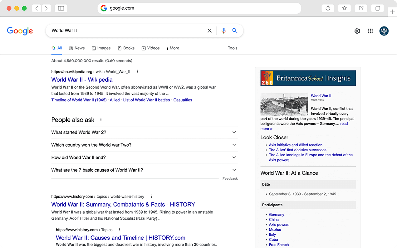Open the Casualties sitelink
The height and width of the screenshot is (248, 397).
(x=183, y=100)
